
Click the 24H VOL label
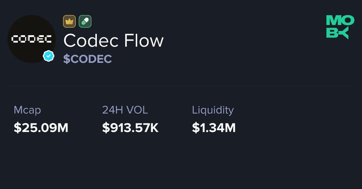(125, 110)
